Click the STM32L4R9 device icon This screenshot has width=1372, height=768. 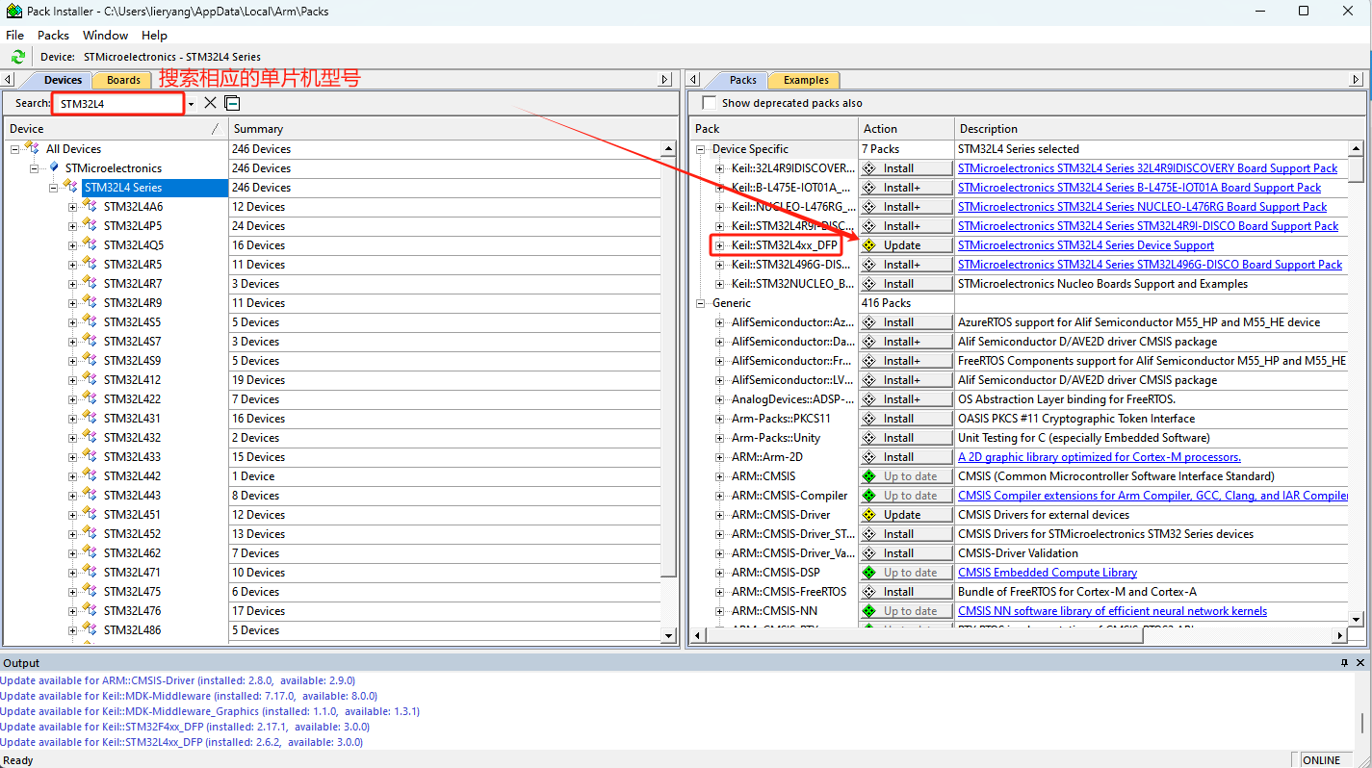click(x=90, y=302)
